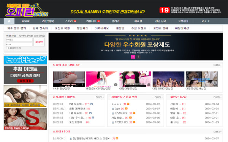Image resolution: width=228 pixels, height=142 pixels.
Task: Click the password input field
Action: point(19,44)
